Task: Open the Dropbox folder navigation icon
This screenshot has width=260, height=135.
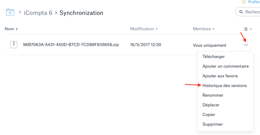Action: [x=10, y=12]
